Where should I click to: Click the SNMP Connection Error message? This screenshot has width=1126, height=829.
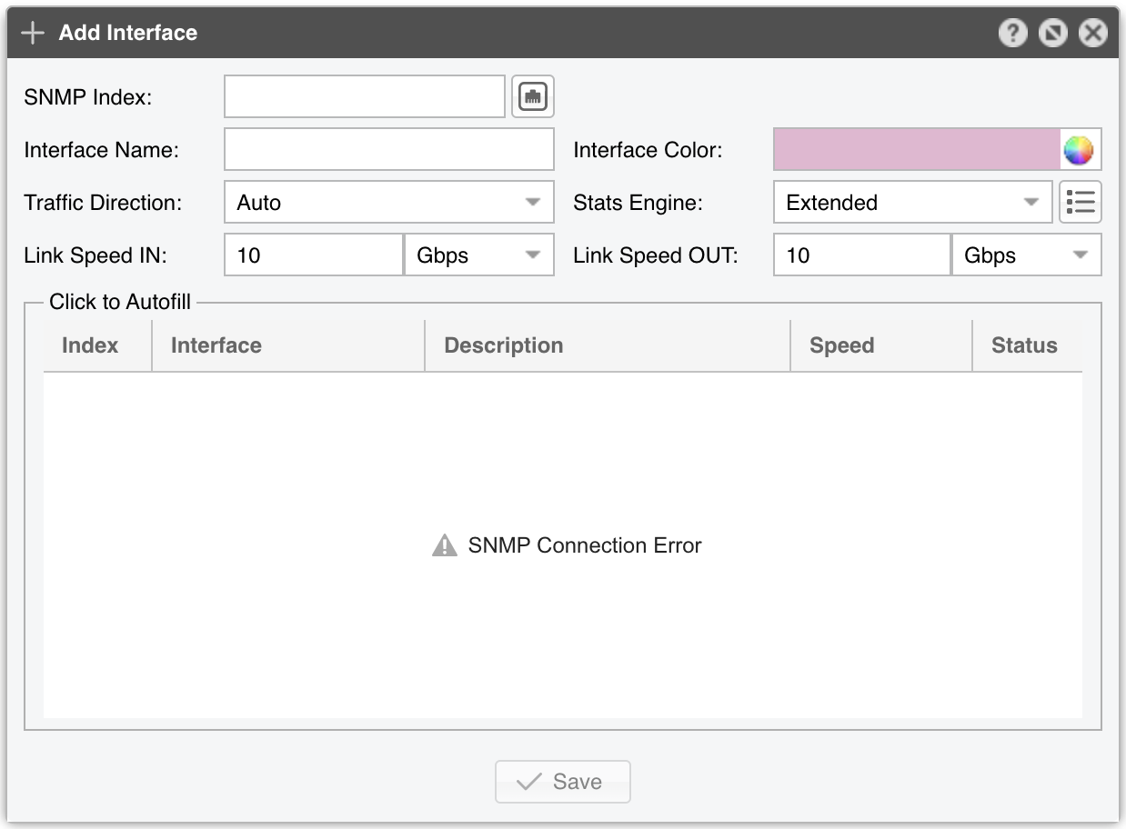585,545
